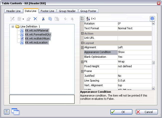Viewport: 162px width, 118px height.
Task: Click the Appearance Condition value Show
Action: [135, 52]
